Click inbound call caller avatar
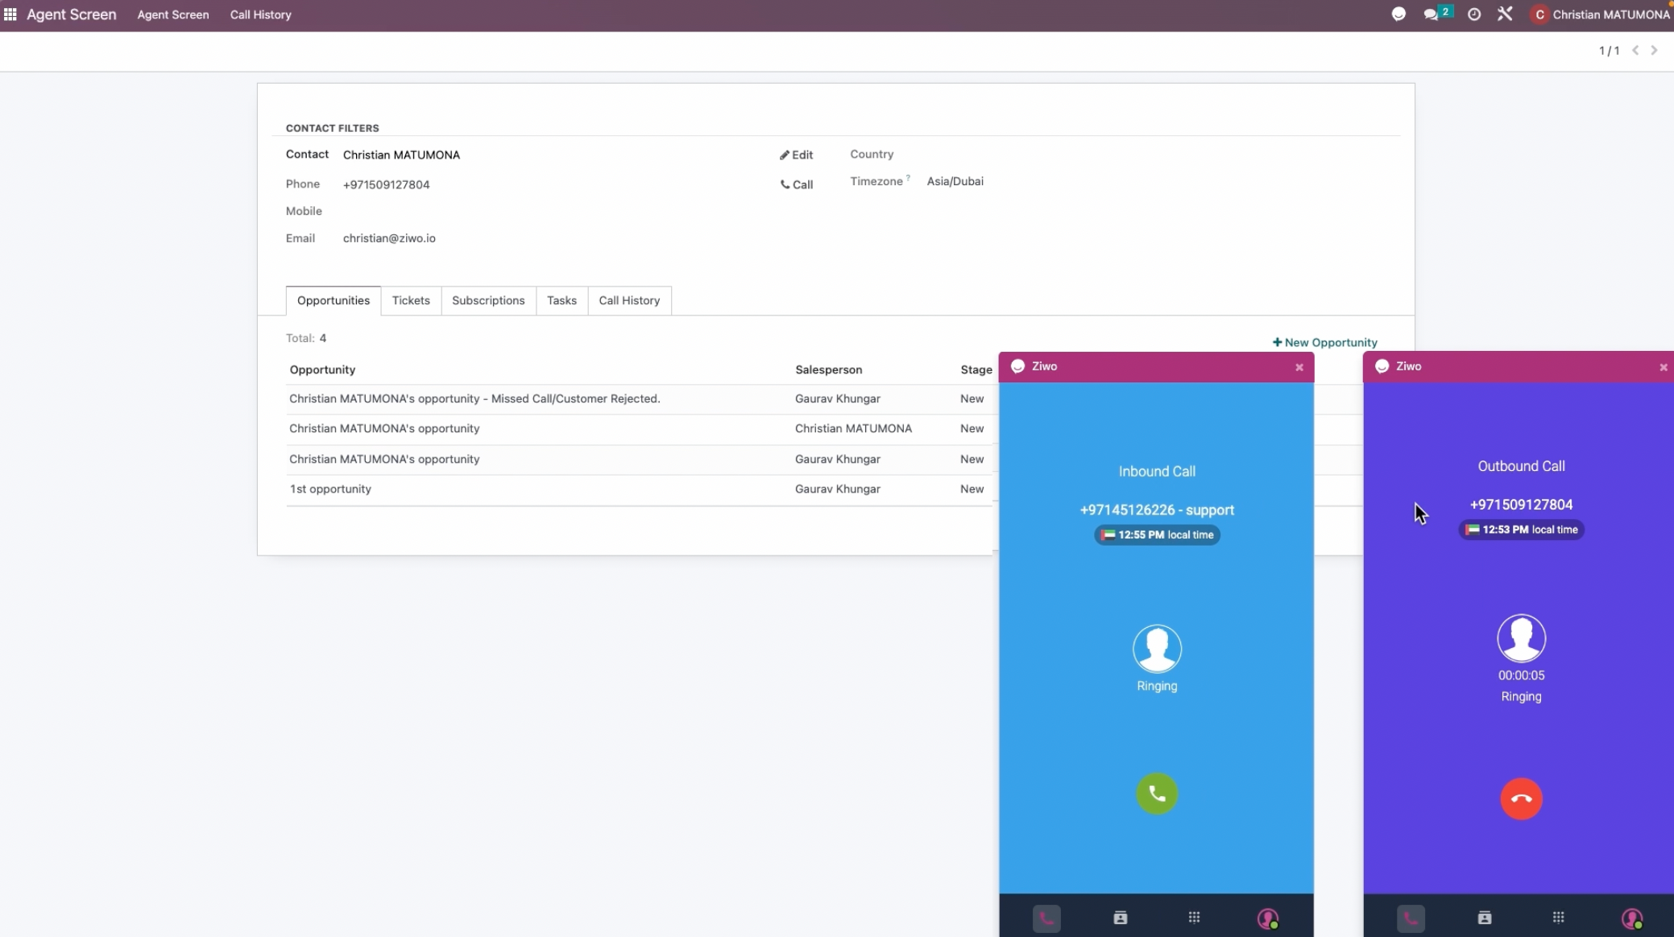Screen dimensions: 1674x937 pyautogui.click(x=1157, y=648)
